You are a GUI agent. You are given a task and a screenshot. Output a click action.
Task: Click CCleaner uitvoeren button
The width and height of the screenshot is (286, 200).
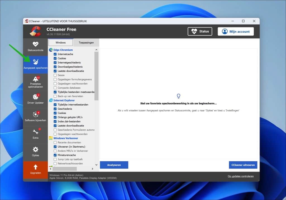(243, 165)
